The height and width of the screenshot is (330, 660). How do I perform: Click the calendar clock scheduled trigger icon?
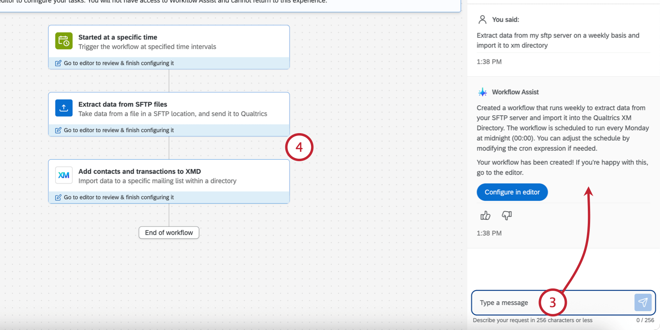64,41
